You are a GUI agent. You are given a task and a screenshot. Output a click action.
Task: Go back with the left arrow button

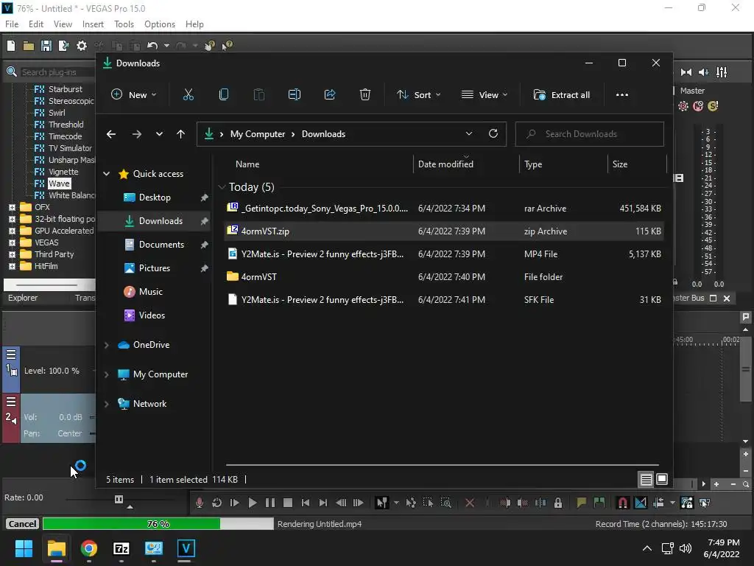coord(111,134)
